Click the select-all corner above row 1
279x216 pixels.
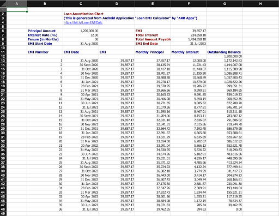point(3,4)
